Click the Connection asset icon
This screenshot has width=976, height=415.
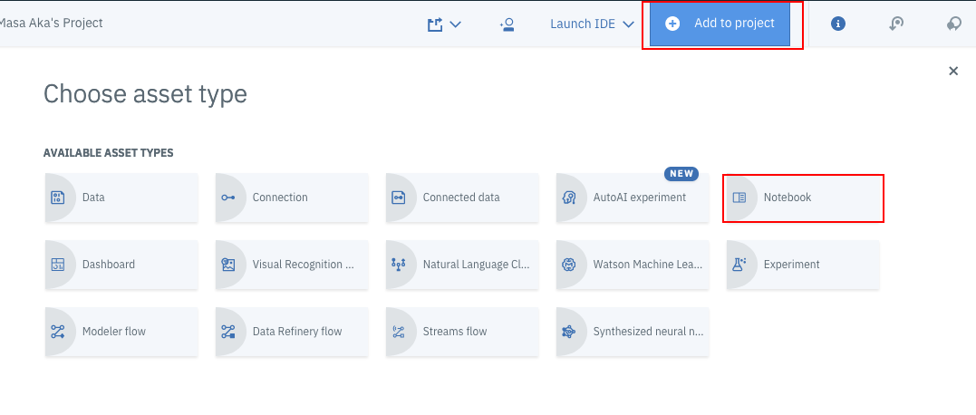227,198
